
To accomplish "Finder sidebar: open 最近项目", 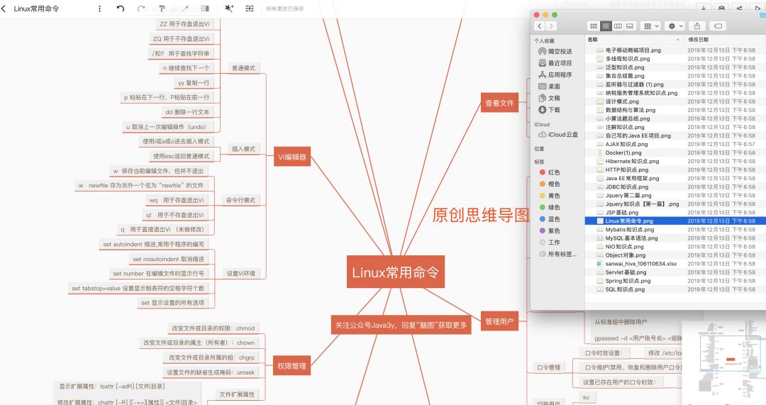I will [x=555, y=63].
